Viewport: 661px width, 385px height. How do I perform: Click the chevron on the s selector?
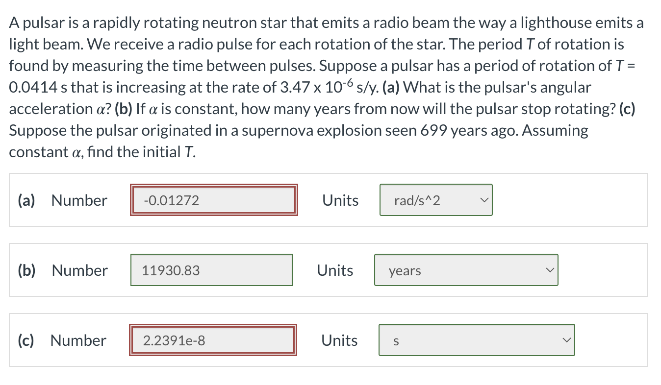tap(567, 340)
